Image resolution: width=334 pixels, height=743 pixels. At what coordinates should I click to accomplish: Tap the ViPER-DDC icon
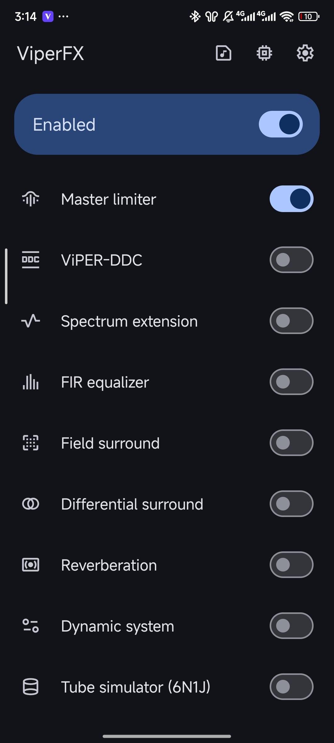point(31,260)
